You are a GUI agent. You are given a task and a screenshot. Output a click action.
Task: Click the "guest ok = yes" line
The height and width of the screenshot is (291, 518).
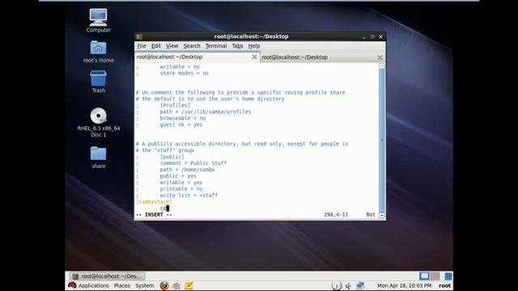coord(181,124)
